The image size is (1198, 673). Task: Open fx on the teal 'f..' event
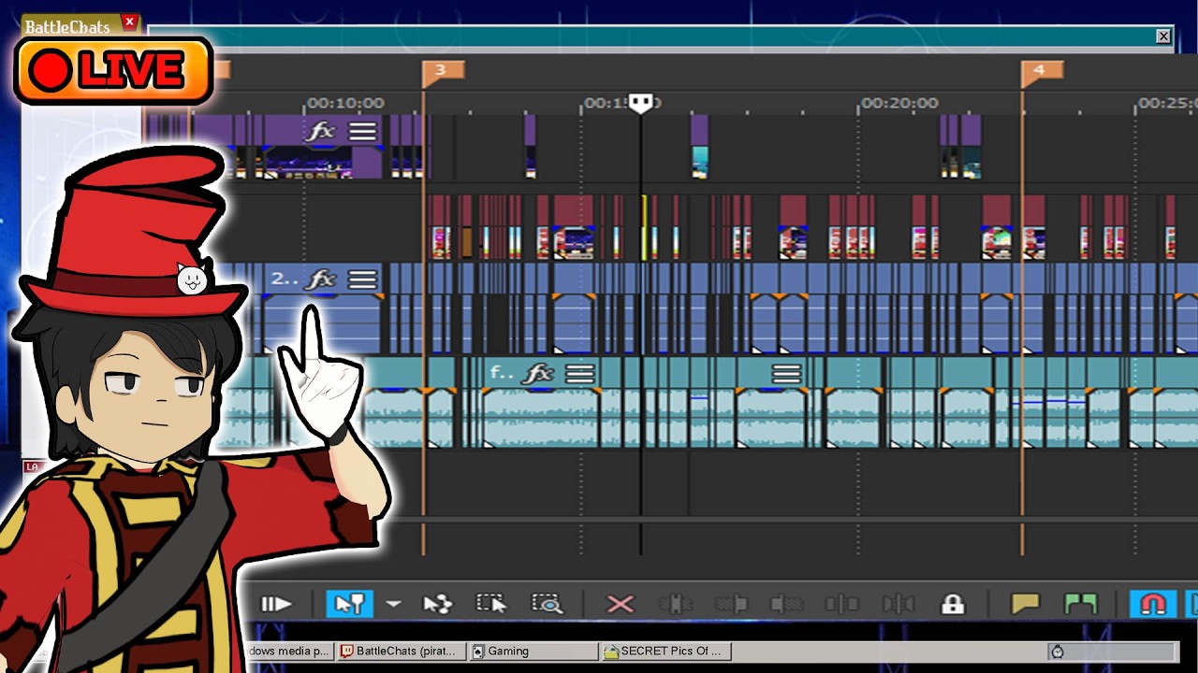(x=538, y=374)
